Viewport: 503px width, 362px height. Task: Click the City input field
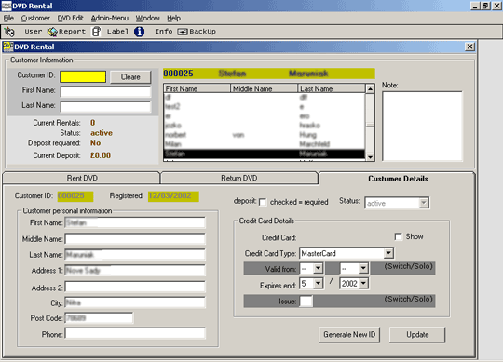(135, 302)
